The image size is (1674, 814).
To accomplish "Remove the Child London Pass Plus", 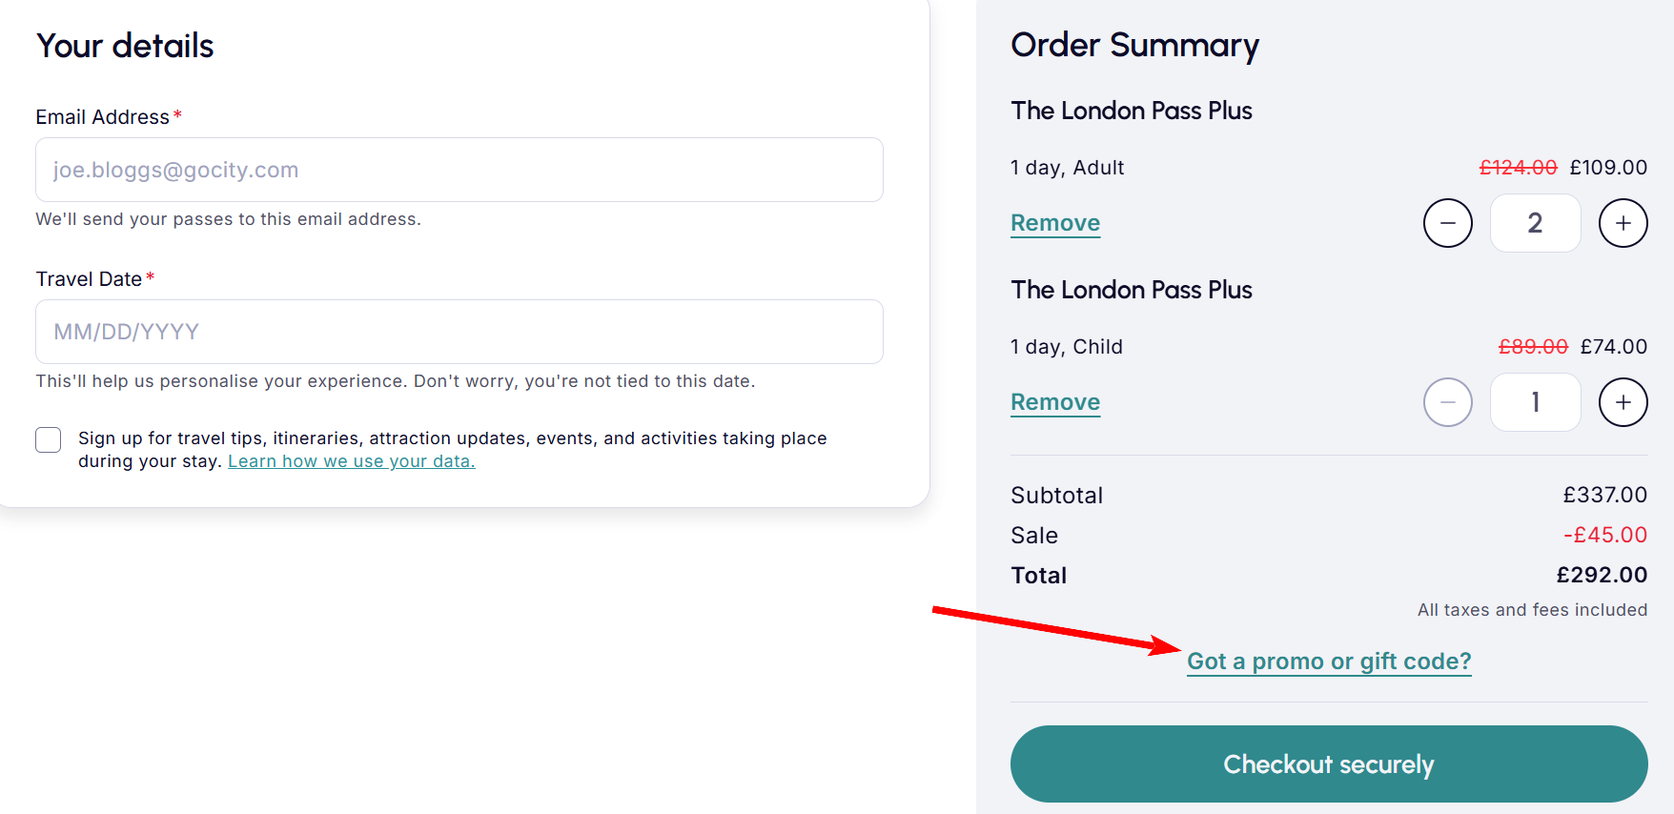I will tap(1054, 401).
